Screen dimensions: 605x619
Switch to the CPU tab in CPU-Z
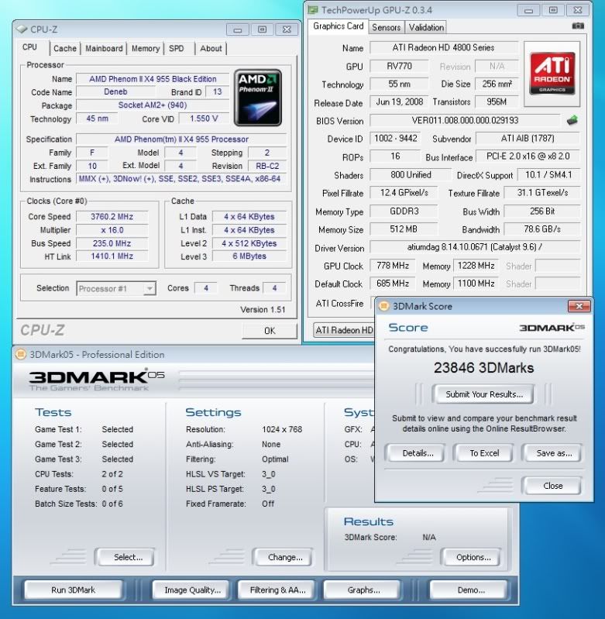29,47
